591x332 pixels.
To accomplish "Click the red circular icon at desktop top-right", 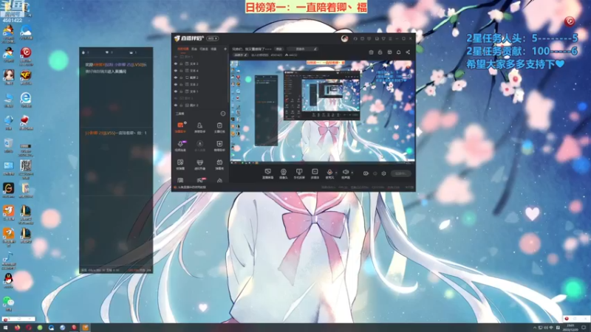I will pos(570,21).
